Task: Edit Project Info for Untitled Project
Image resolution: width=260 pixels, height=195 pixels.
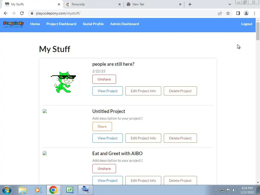Action: [x=143, y=138]
